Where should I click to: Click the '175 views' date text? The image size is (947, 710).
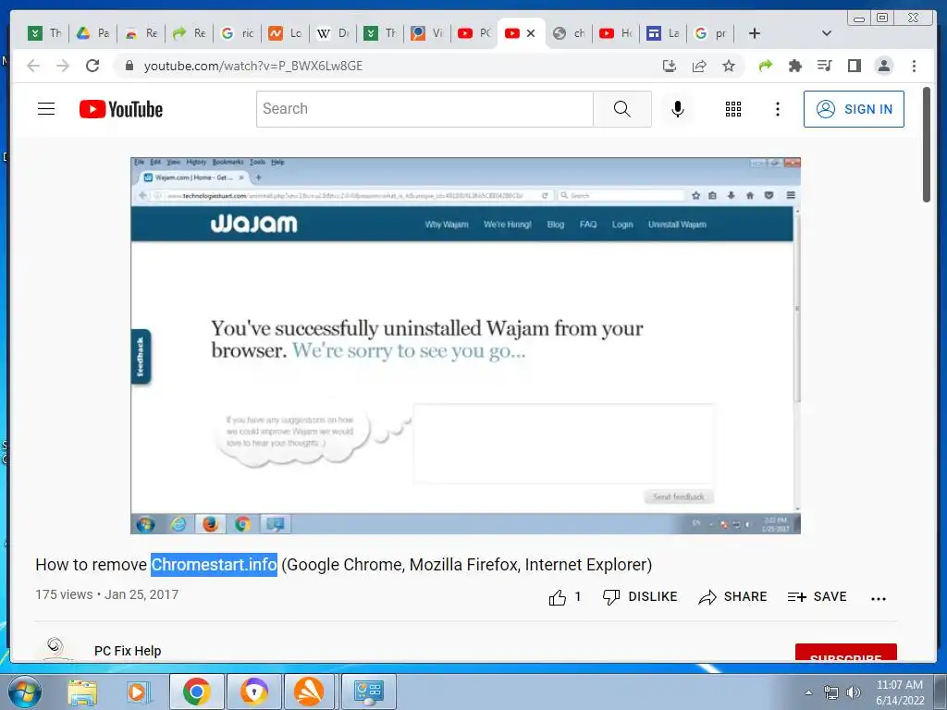tap(107, 594)
